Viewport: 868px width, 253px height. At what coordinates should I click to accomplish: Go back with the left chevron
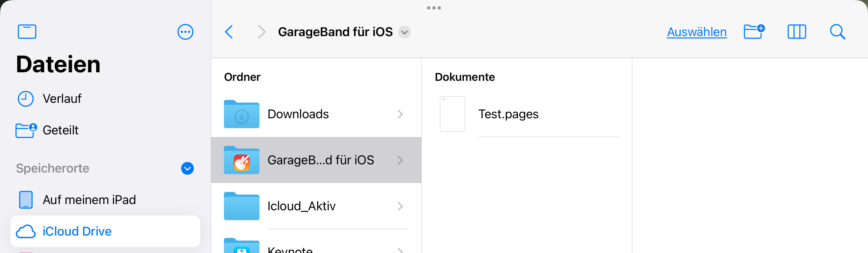click(x=229, y=32)
